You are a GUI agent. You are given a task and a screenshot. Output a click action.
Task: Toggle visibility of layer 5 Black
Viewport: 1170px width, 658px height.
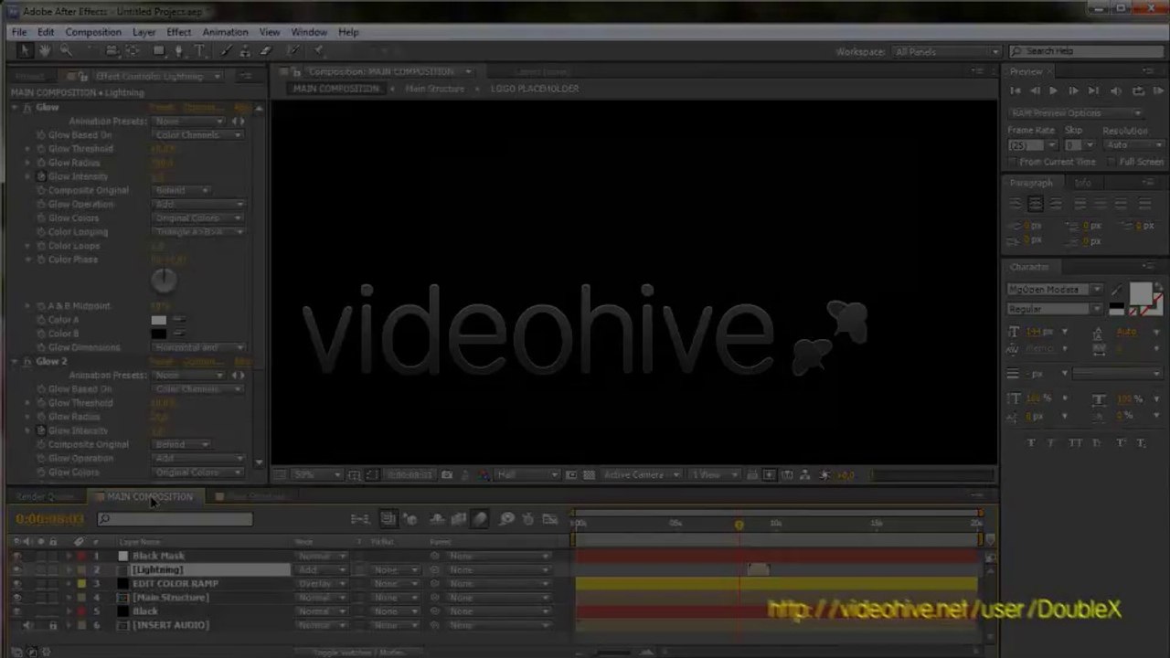[16, 611]
